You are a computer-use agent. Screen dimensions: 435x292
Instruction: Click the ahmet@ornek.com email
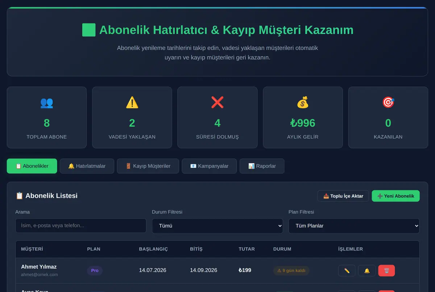point(40,275)
